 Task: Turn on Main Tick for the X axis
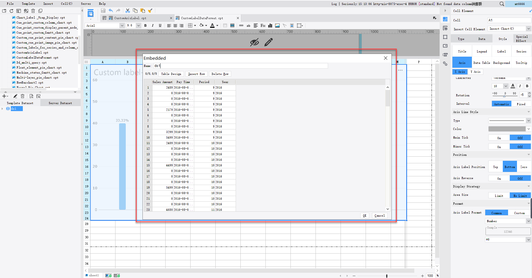[x=499, y=137]
